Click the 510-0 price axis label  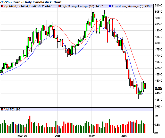point(158,5)
